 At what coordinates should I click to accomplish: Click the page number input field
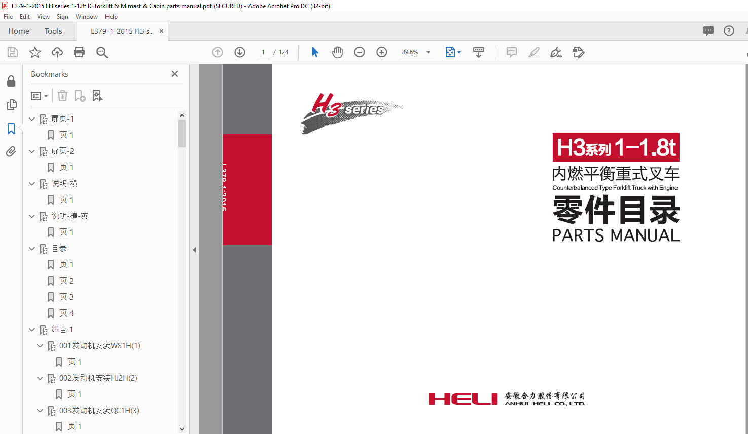(263, 52)
